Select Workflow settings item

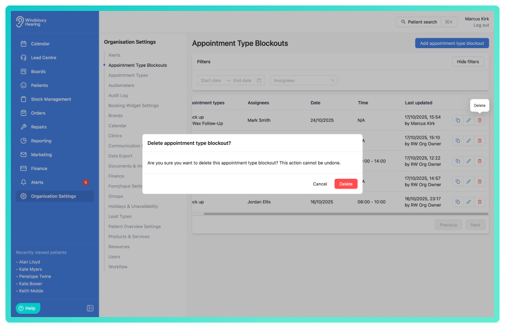pyautogui.click(x=118, y=267)
